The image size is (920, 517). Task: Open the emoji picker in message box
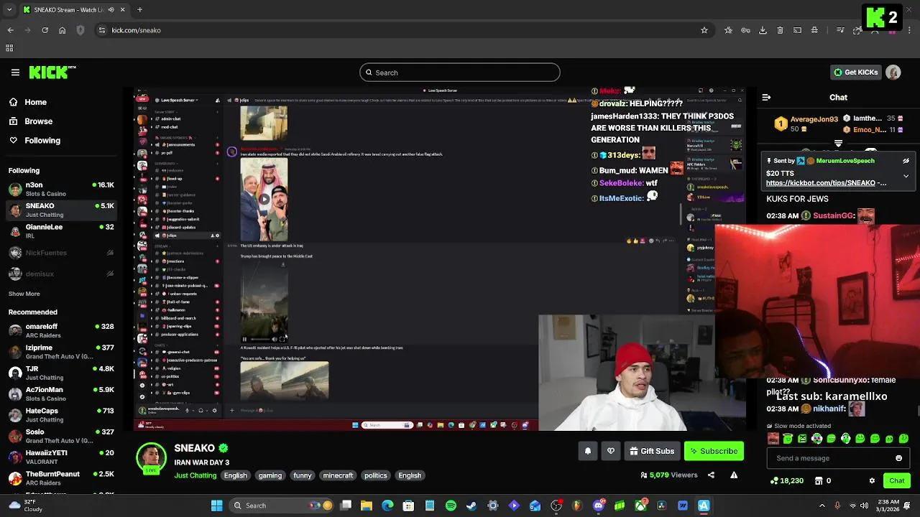click(x=898, y=458)
